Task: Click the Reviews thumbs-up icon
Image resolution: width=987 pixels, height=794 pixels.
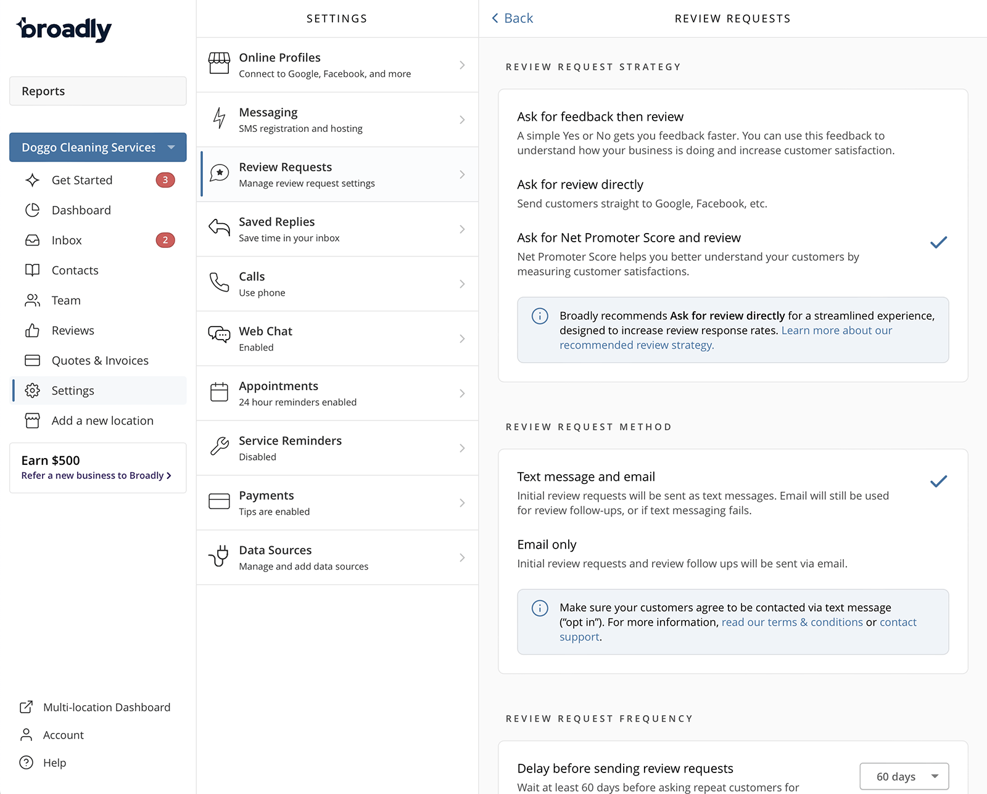Action: [x=33, y=330]
